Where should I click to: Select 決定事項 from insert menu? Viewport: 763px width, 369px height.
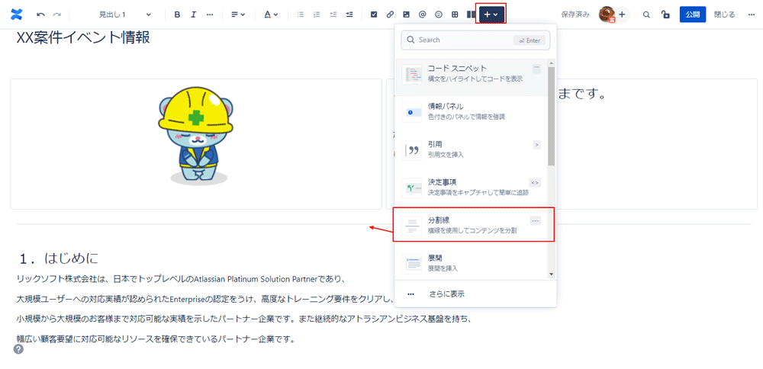(x=472, y=188)
